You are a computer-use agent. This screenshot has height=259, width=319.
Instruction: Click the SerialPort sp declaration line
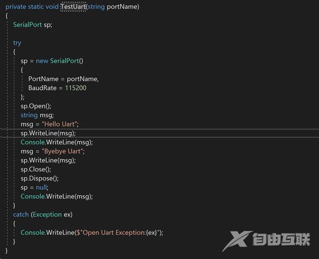[32, 25]
